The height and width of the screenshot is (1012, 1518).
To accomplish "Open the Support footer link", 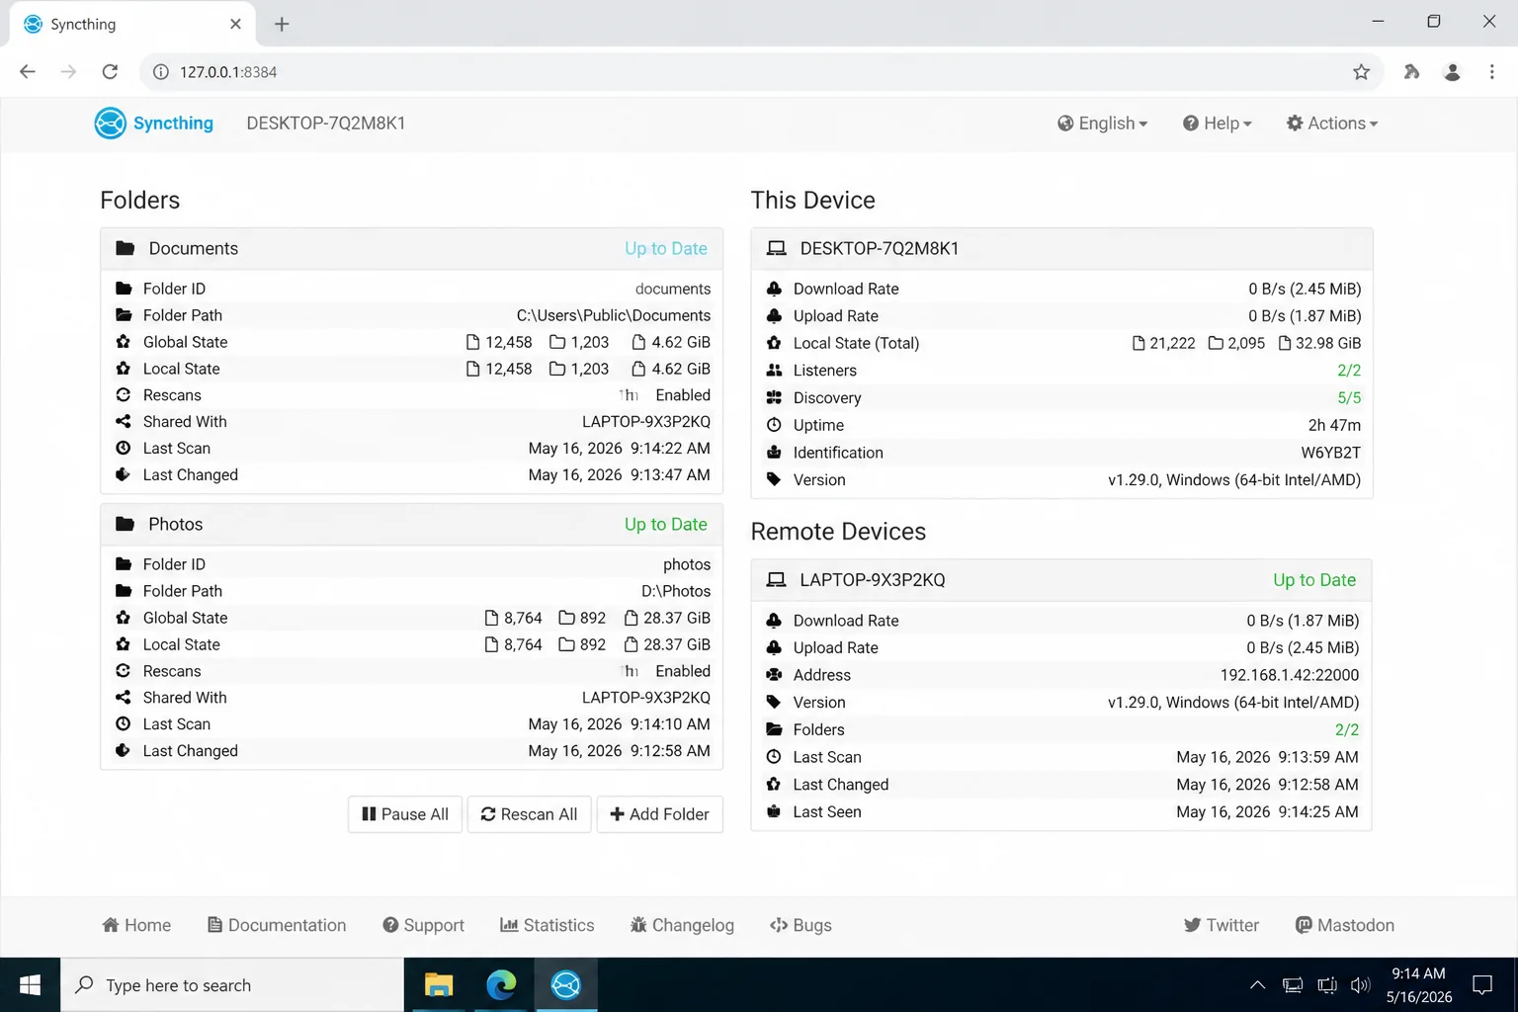I will (423, 925).
